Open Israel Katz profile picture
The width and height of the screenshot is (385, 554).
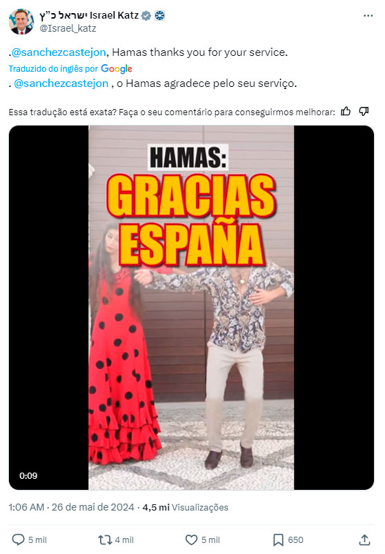pos(21,21)
